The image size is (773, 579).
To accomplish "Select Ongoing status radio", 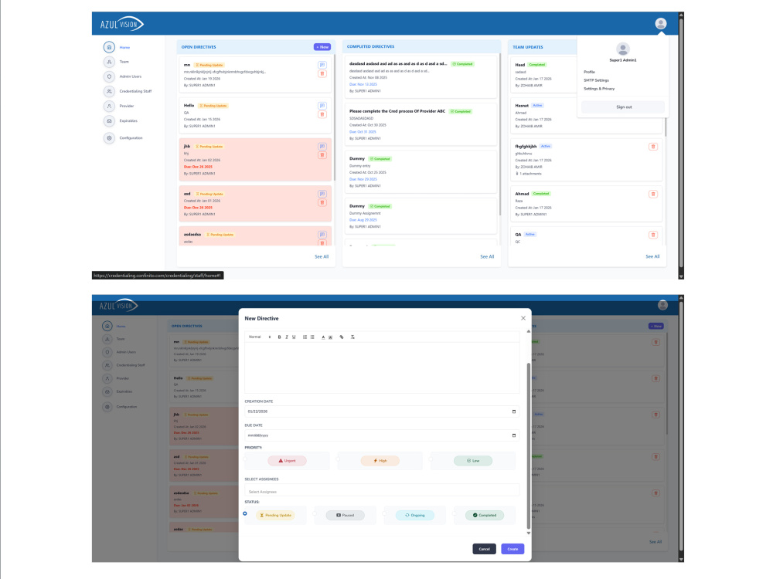I will click(384, 513).
